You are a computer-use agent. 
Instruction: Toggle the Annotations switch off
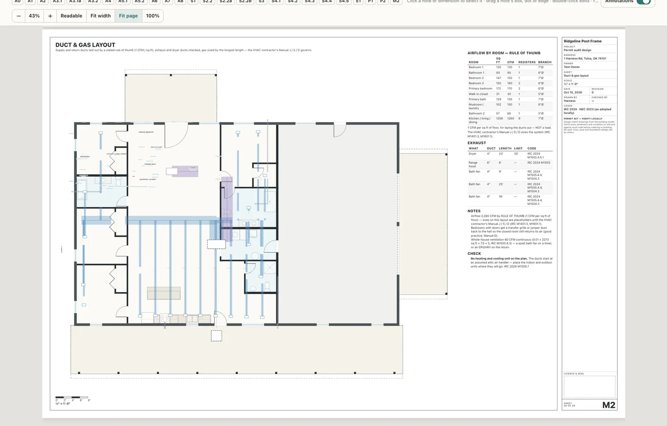click(x=643, y=1)
